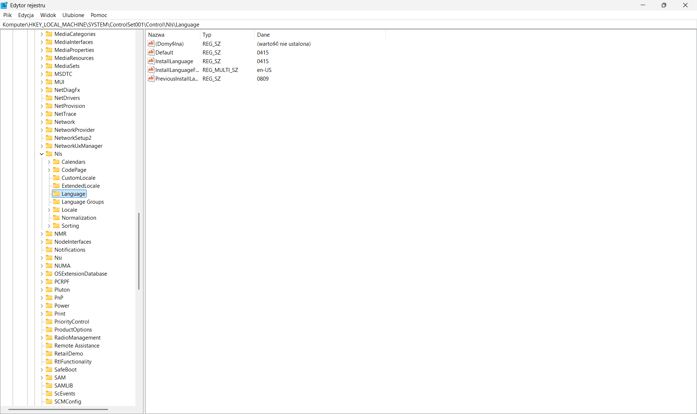Click the PriorityControl folder icon
Image resolution: width=697 pixels, height=414 pixels.
(49, 321)
